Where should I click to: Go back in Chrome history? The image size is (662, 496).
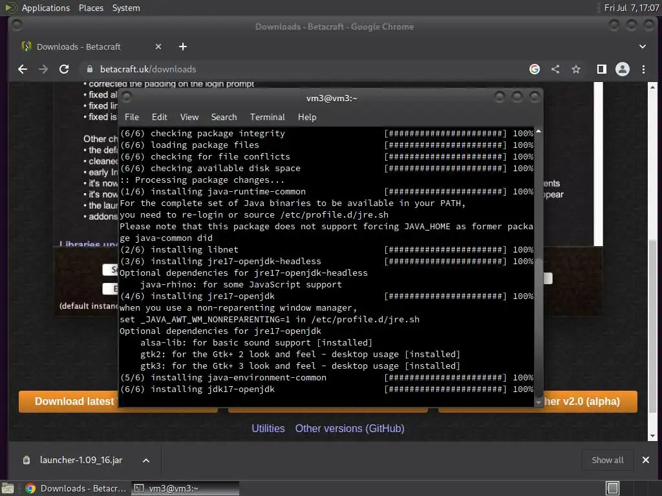(23, 69)
